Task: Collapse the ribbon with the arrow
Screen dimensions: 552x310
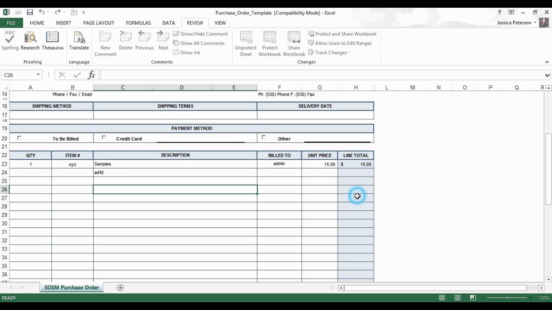Action: click(547, 62)
